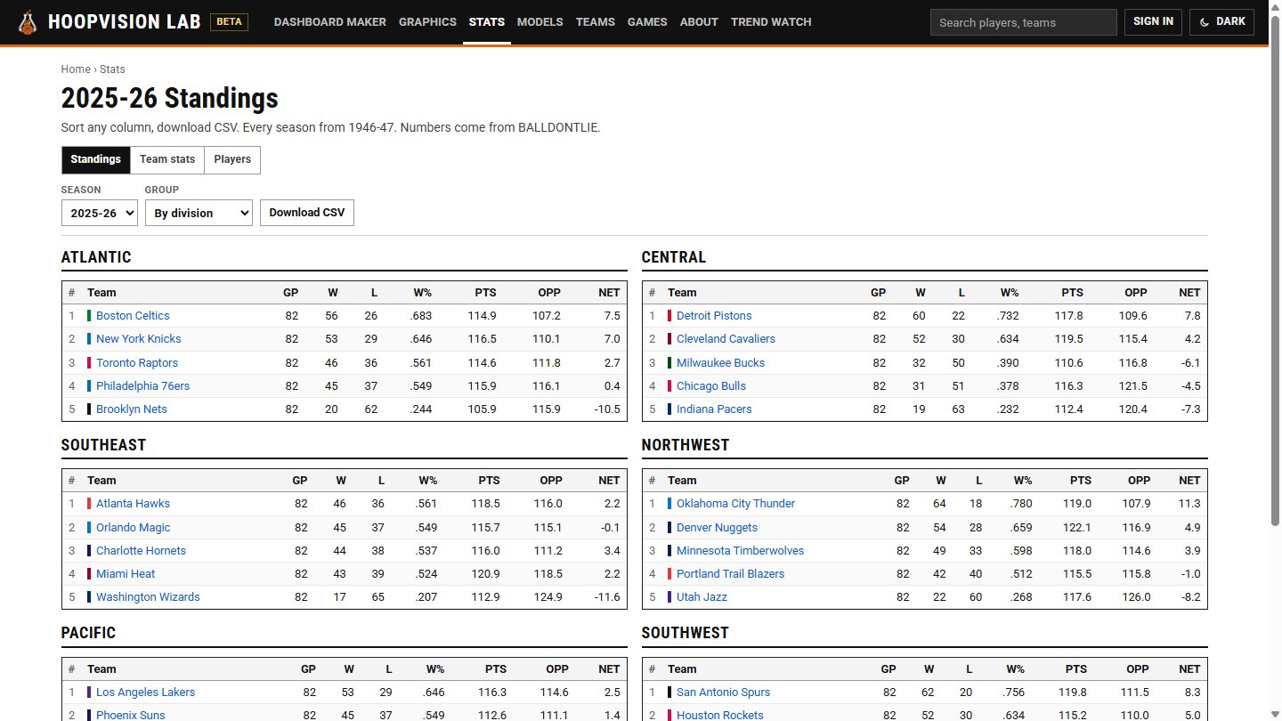Open the Minnesota Timberwolves link
The image size is (1282, 721).
click(740, 551)
